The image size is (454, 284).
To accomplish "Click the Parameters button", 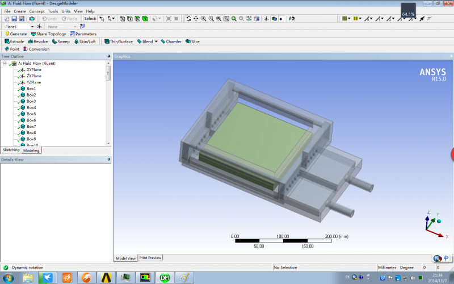I will click(83, 34).
